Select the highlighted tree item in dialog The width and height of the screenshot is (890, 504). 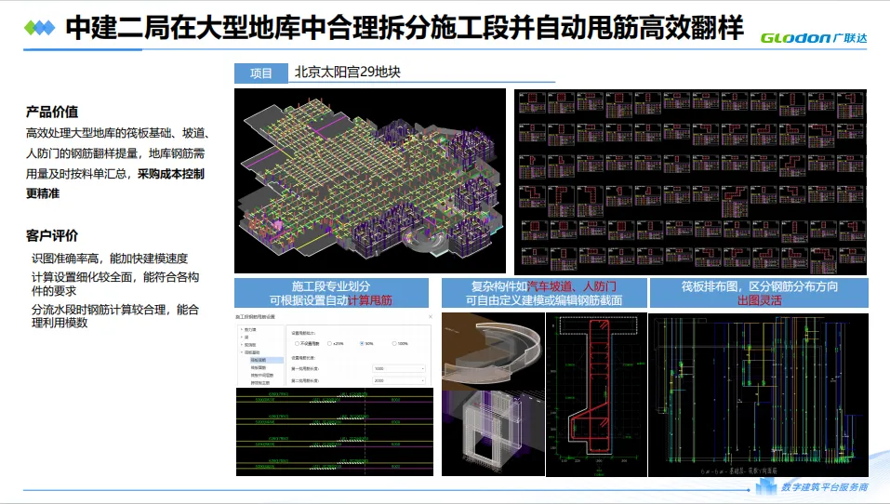pyautogui.click(x=266, y=361)
